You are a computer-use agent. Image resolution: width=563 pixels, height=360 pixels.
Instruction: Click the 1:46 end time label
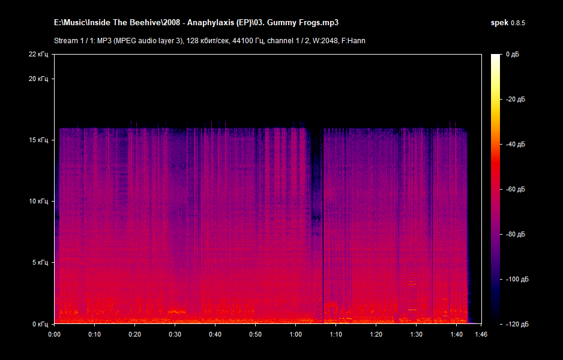pyautogui.click(x=481, y=334)
